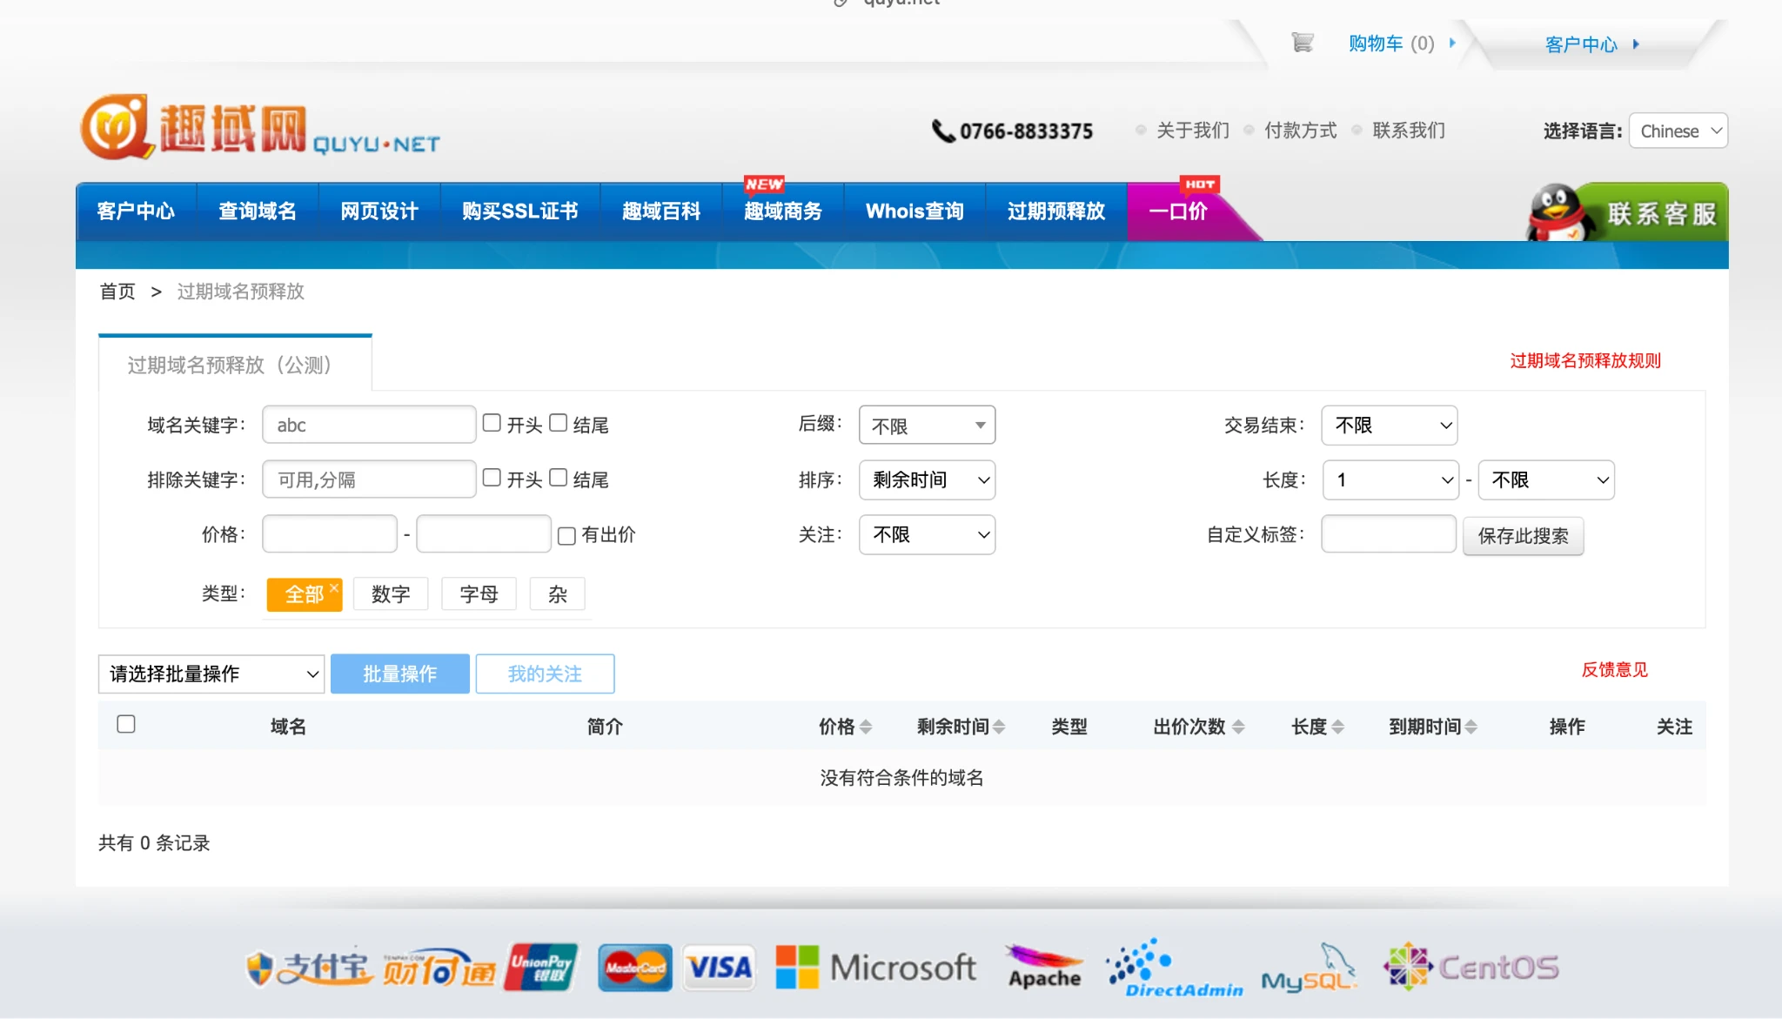This screenshot has height=1019, width=1782.
Task: Click the QQ penguin customer service icon
Action: point(1558,211)
